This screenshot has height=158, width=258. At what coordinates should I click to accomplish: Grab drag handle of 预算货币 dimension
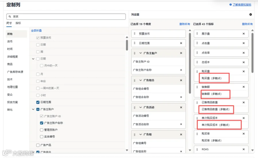tap(135, 33)
